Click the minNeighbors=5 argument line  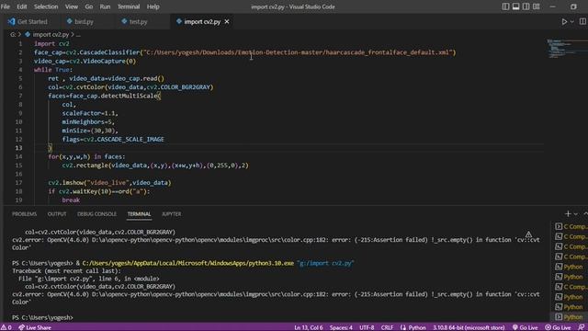(x=88, y=122)
